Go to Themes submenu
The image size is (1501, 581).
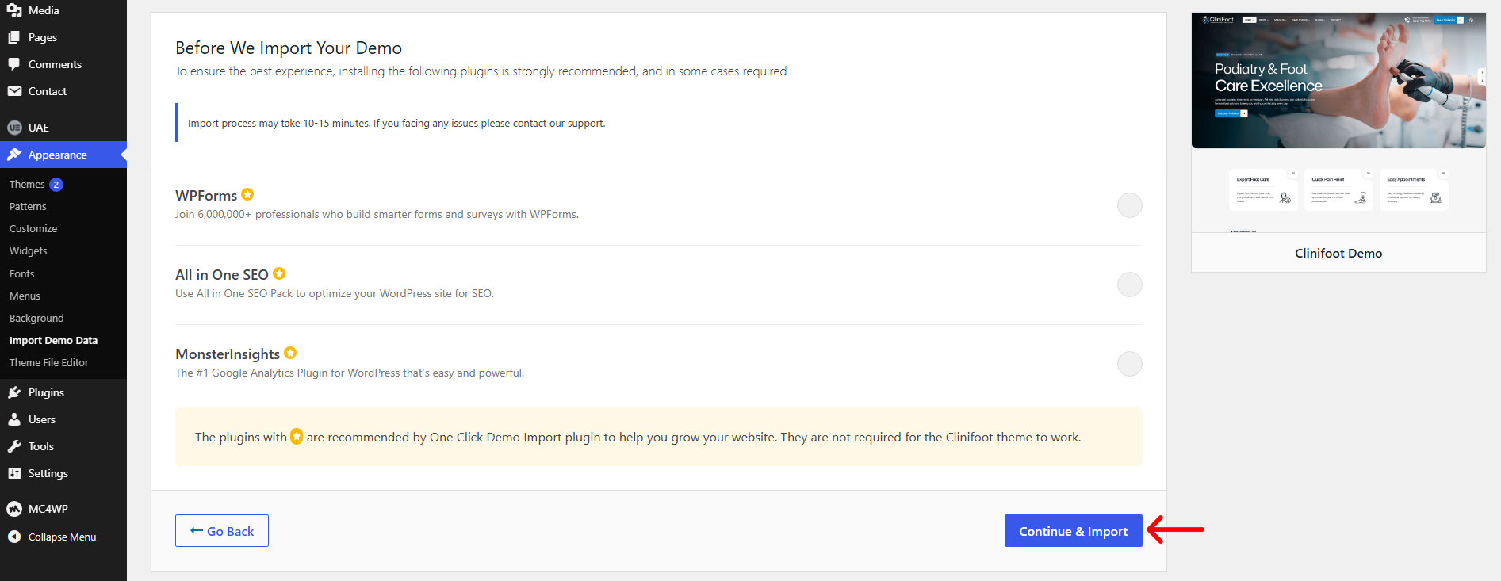coord(27,184)
